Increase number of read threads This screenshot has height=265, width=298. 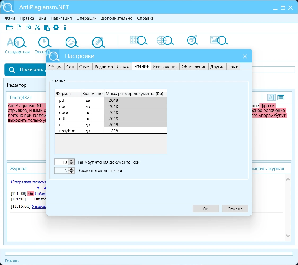71,169
